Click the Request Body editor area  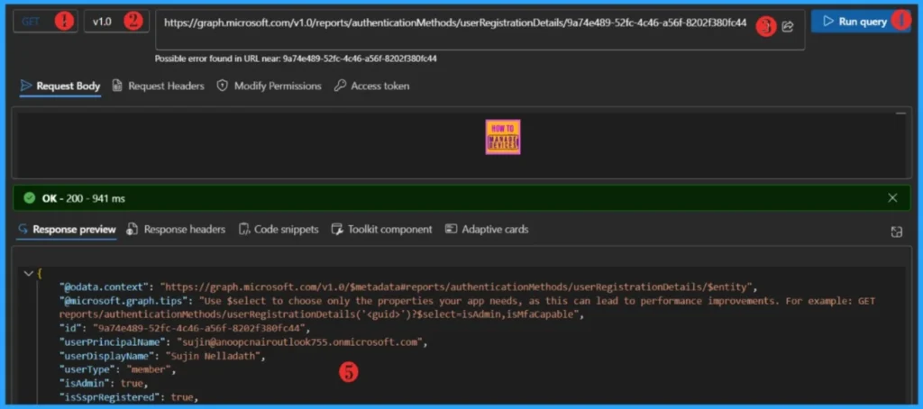(461, 143)
